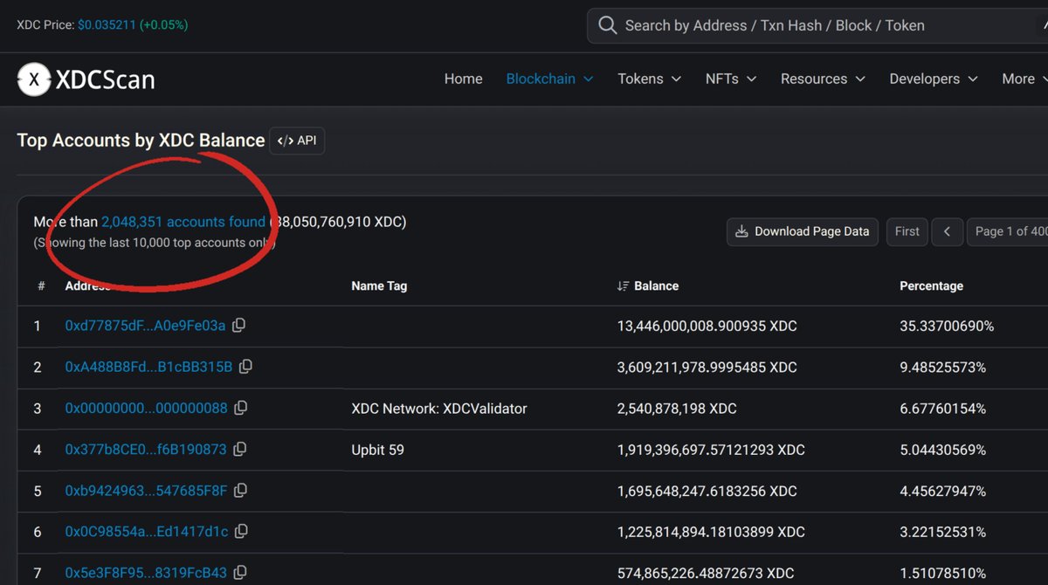
Task: Copy address 0xb9424963...547685F8F
Action: [x=239, y=490]
